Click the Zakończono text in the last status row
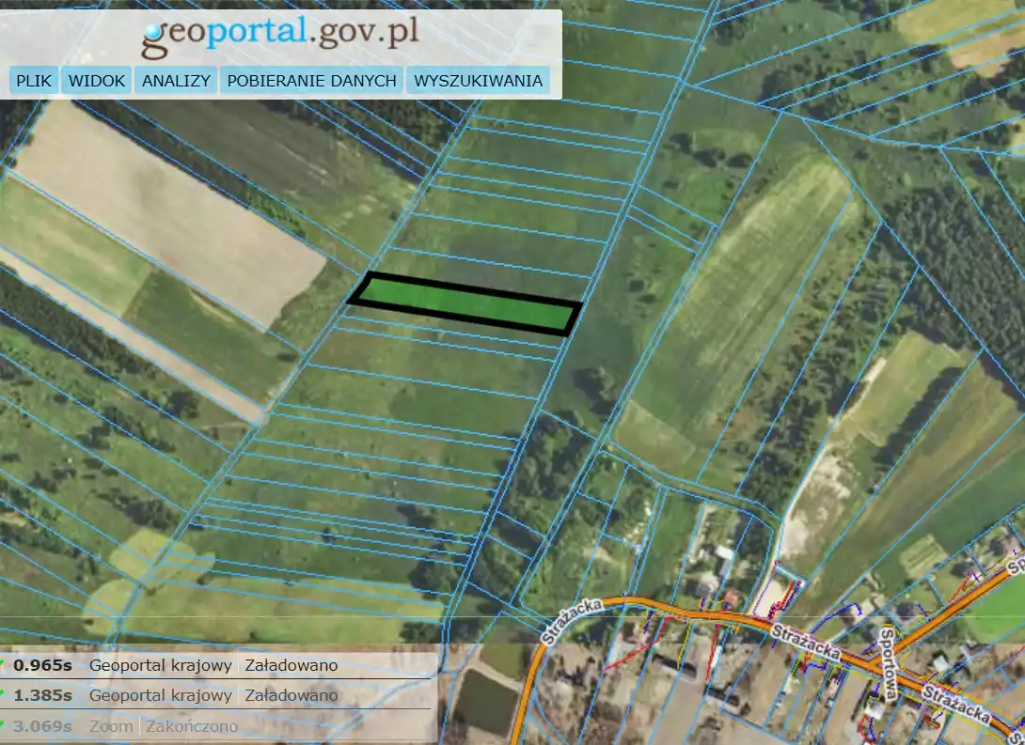1025x745 pixels. point(192,725)
